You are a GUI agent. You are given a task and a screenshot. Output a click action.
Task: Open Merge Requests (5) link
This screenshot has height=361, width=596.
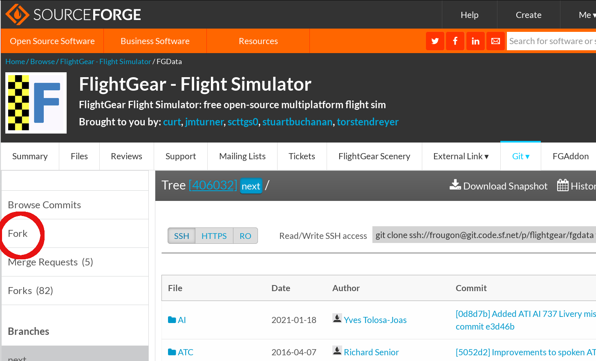coord(51,262)
